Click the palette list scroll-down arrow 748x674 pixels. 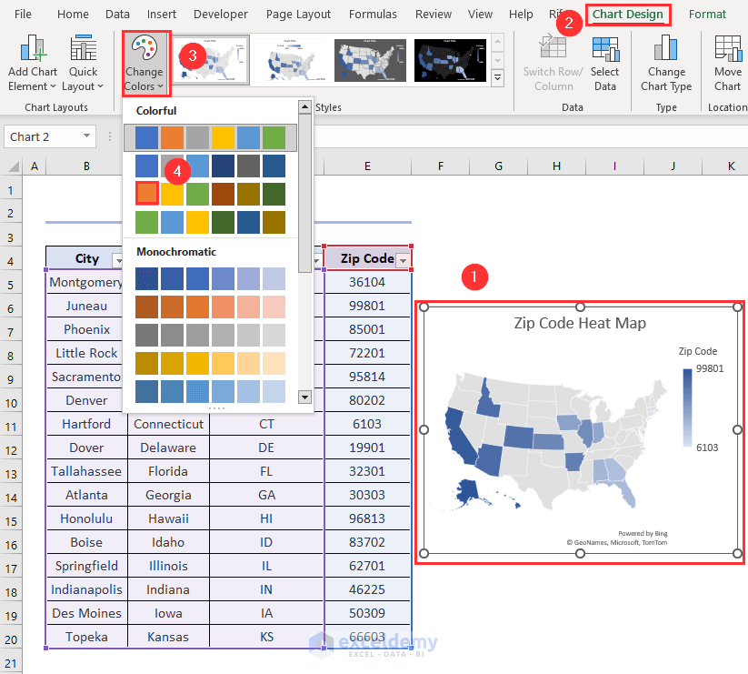click(304, 397)
